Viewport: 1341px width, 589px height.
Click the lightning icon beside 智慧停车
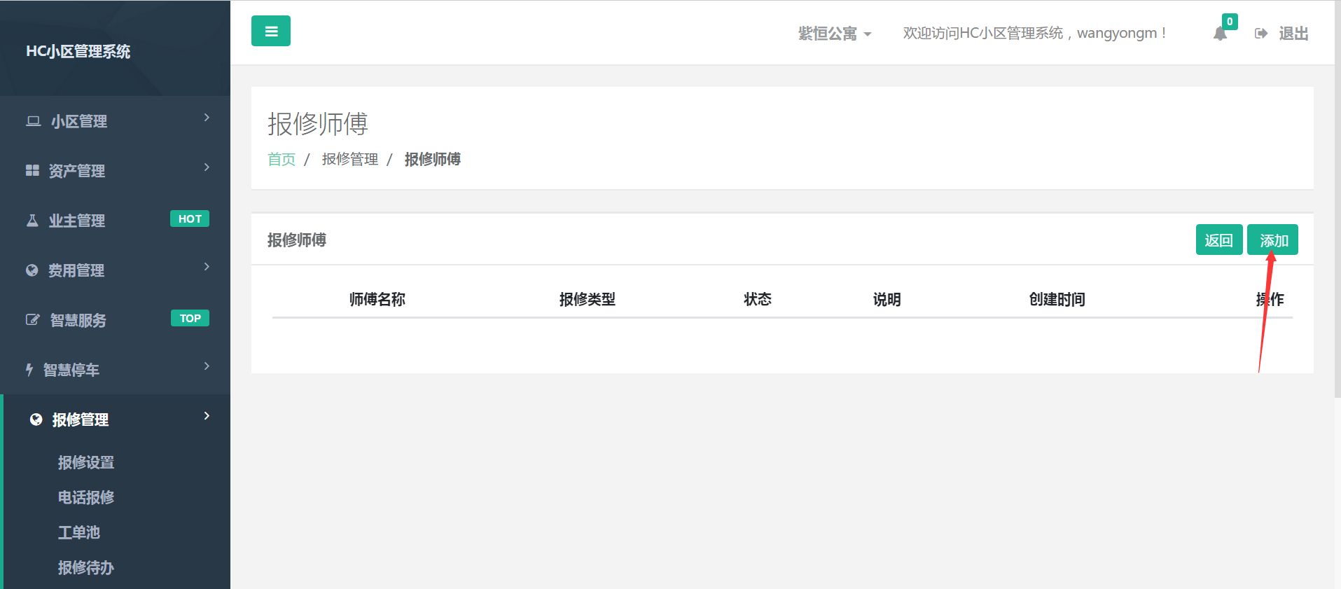tap(29, 370)
